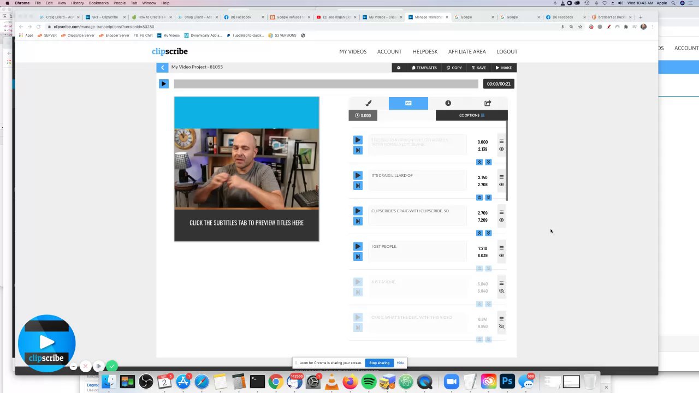Viewport: 699px width, 393px height.
Task: Show the hidden "Just ask me" subtitle
Action: 501,291
